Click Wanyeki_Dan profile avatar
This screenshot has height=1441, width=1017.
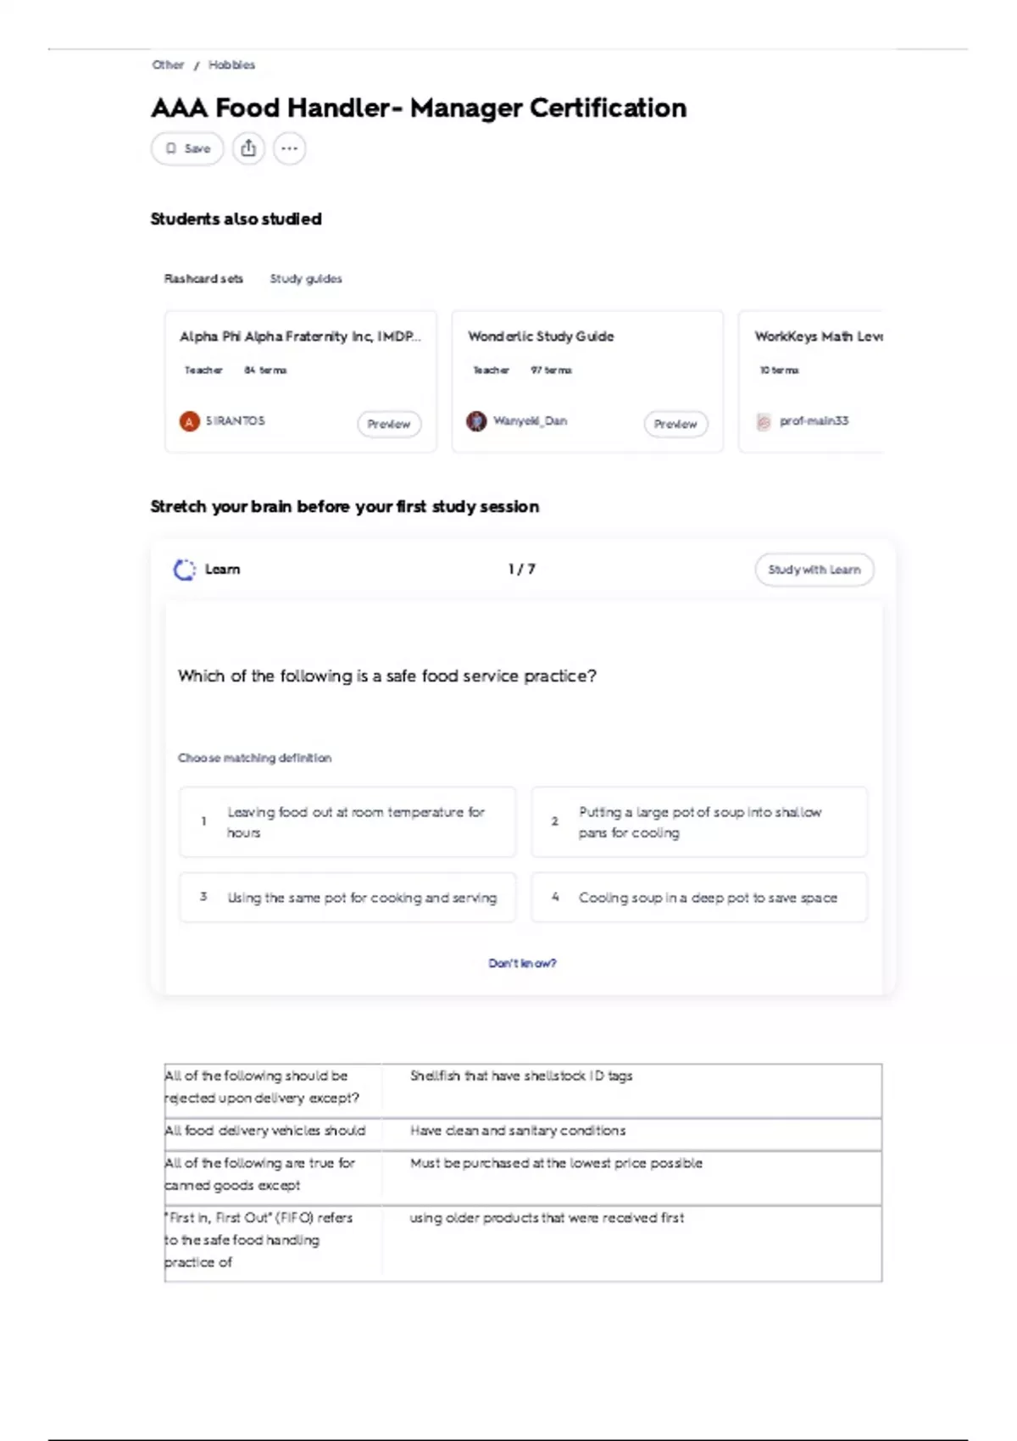click(476, 421)
